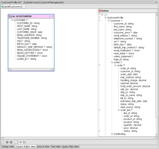Click the gray circle button in bottom toolbar
The height and width of the screenshot is (149, 159).
tap(7, 142)
